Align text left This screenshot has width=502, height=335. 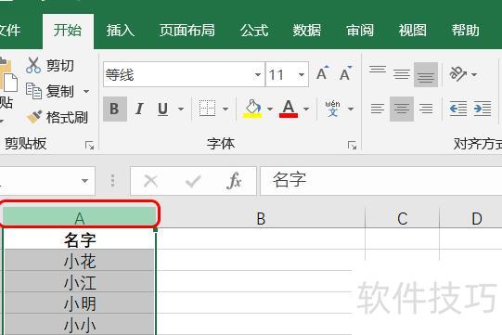pos(378,109)
